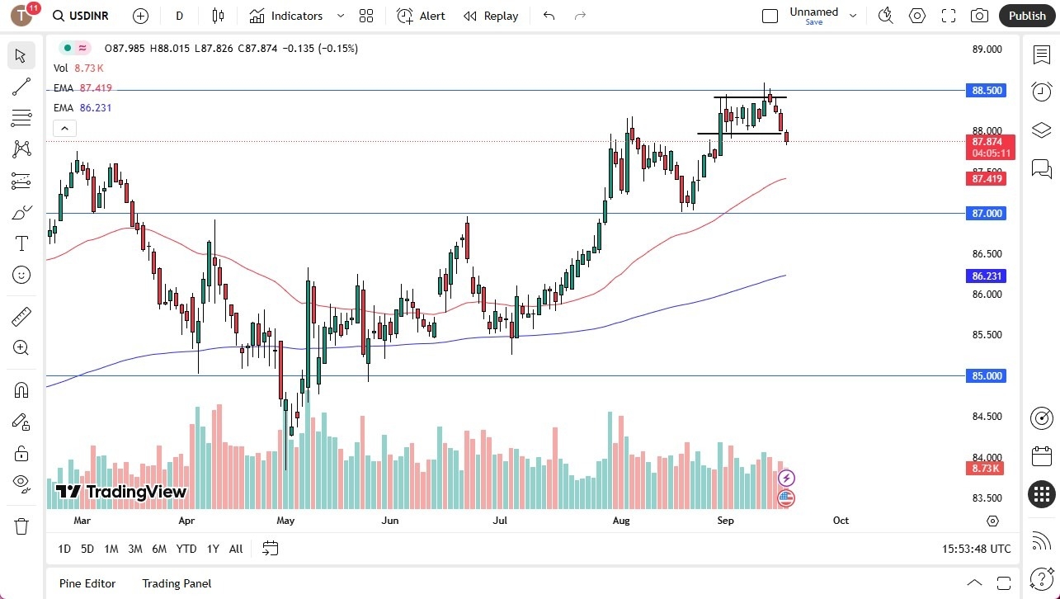Viewport: 1060px width, 599px height.
Task: Take a chart snapshot with camera icon
Action: tap(979, 16)
